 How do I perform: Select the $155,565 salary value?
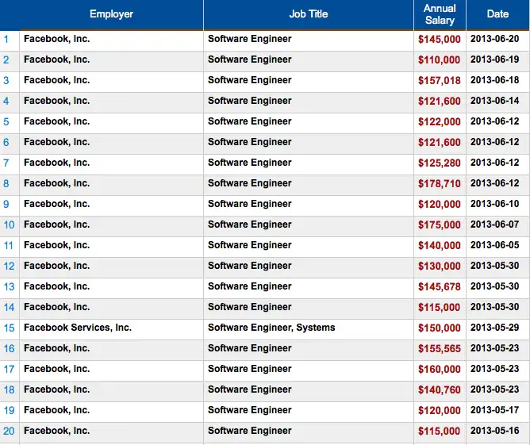(x=439, y=348)
